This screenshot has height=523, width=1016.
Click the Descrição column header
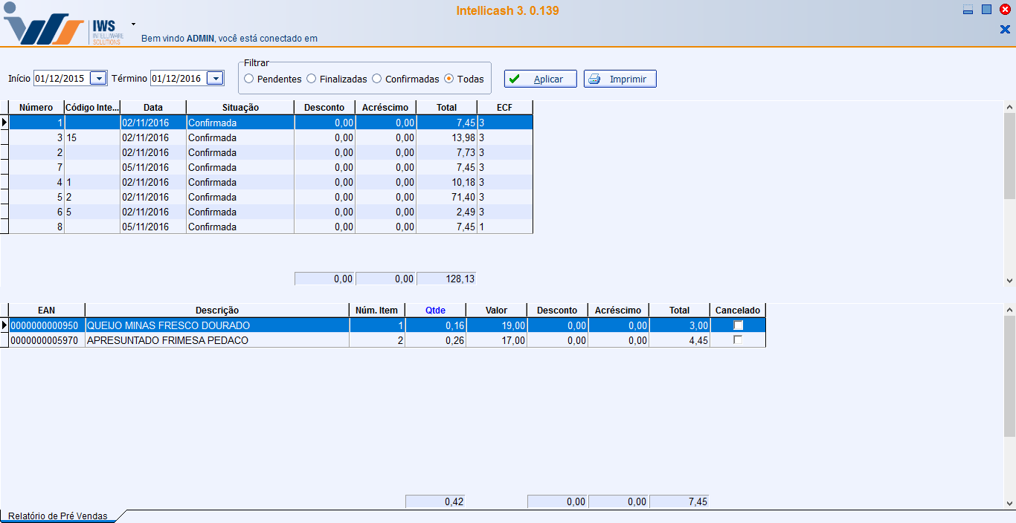point(217,311)
